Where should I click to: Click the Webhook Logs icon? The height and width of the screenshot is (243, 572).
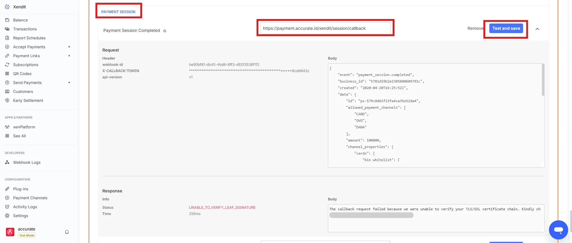pos(7,162)
